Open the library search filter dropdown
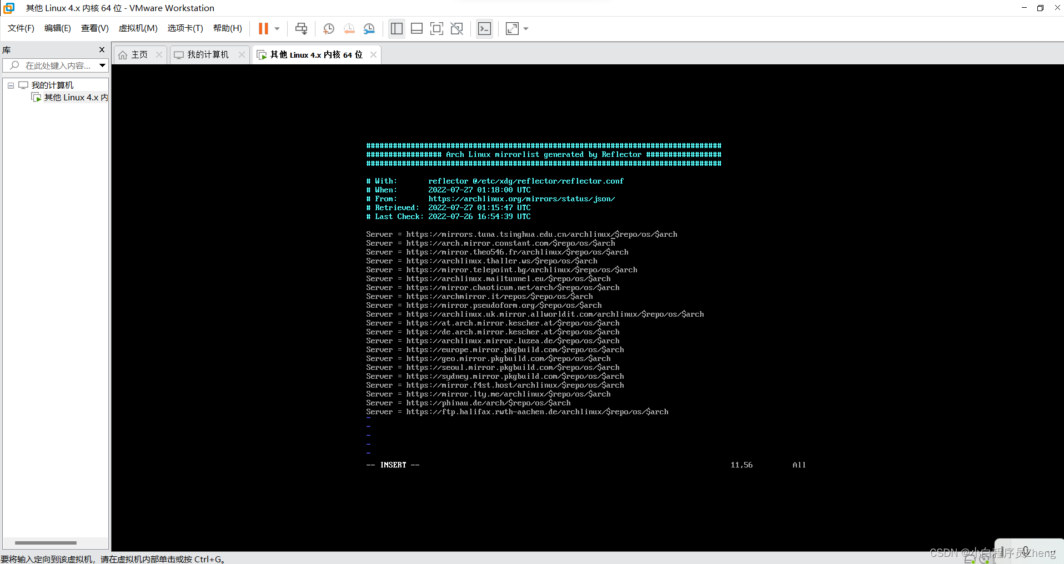 point(102,65)
